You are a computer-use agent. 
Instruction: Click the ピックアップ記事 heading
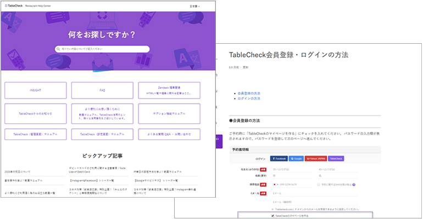(x=102, y=156)
